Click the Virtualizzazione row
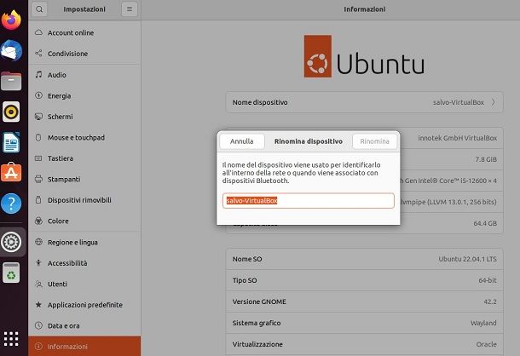 (x=365, y=344)
